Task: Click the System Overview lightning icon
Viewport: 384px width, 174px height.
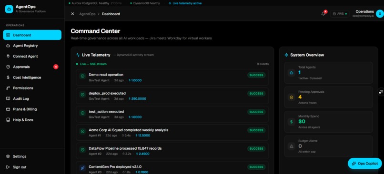Action: coord(286,55)
